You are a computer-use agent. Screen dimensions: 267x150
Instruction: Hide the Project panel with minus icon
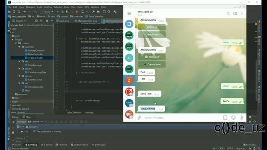52,21
